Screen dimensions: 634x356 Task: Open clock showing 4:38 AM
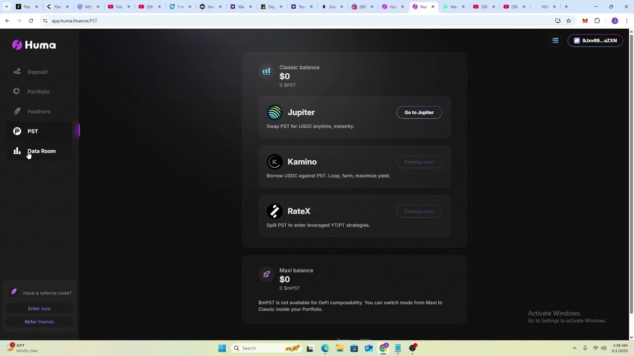[x=620, y=348]
